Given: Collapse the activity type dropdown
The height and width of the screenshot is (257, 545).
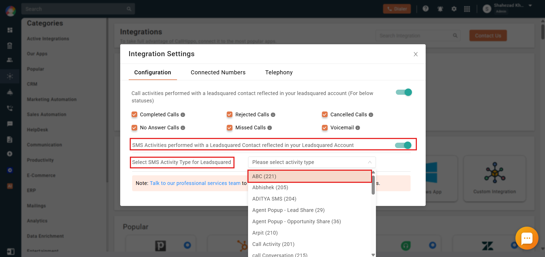Looking at the screenshot, I should coord(370,162).
